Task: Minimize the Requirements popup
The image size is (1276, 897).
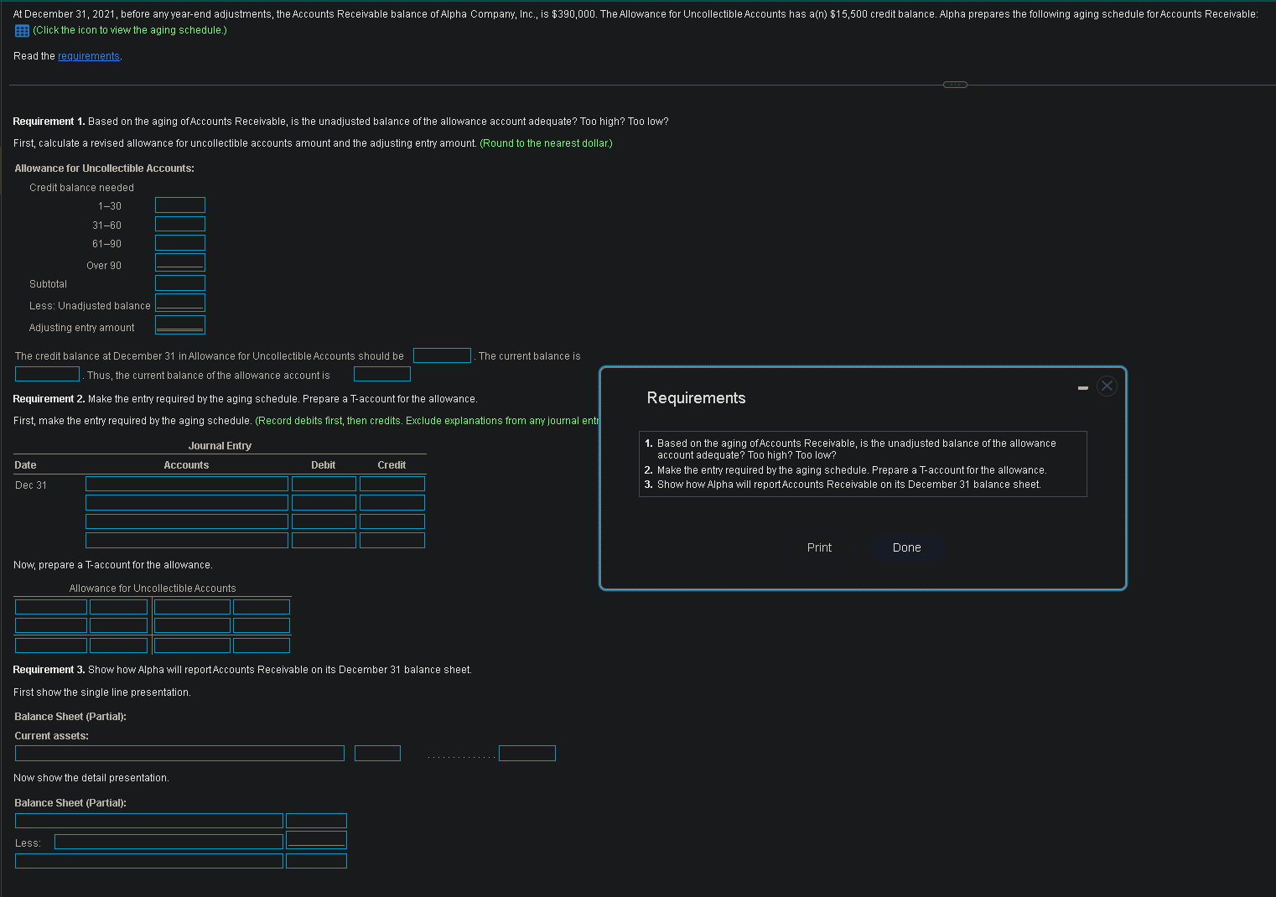Action: 1083,387
